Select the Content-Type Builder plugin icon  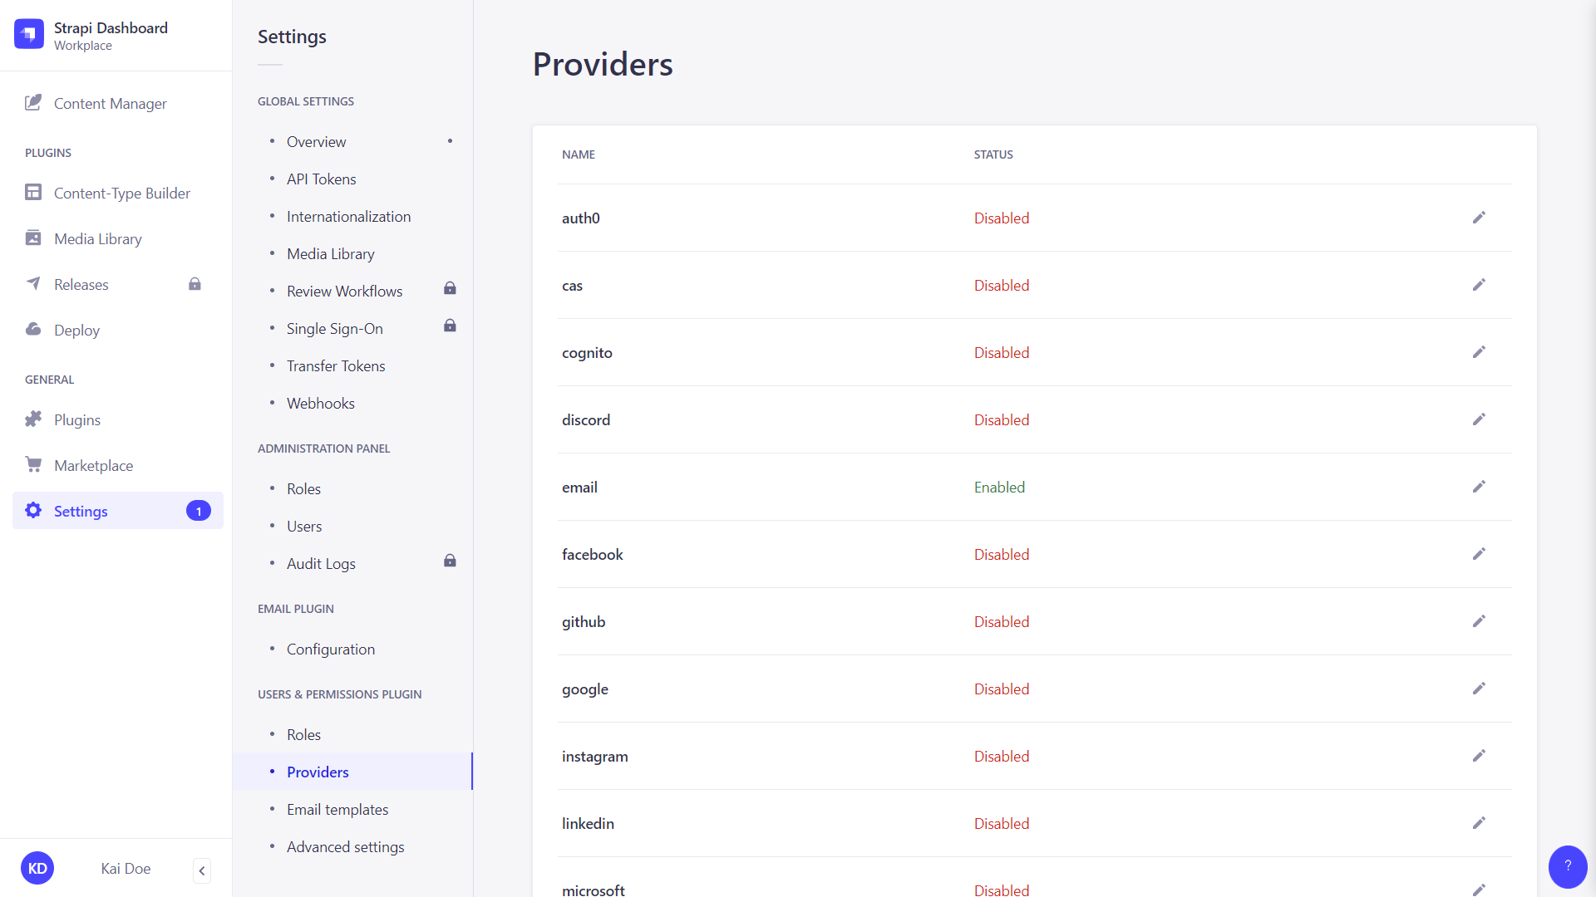click(x=33, y=192)
